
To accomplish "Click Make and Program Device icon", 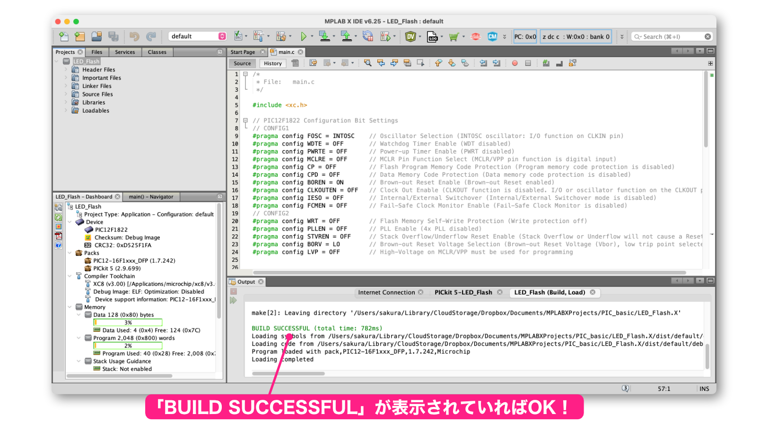I will click(324, 36).
